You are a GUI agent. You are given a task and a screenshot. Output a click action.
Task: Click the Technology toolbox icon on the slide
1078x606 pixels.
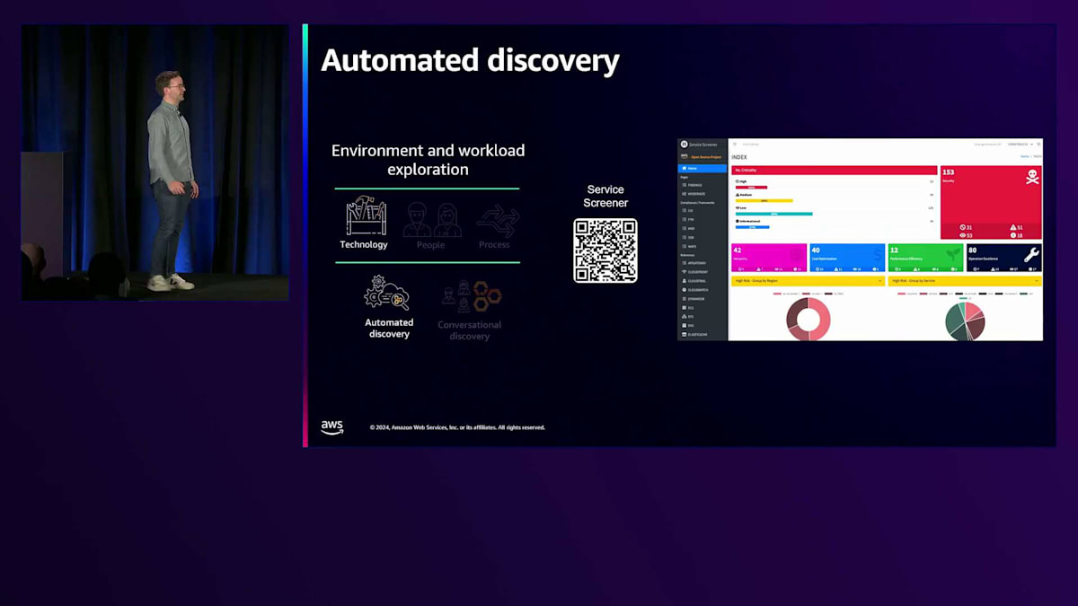coord(367,216)
